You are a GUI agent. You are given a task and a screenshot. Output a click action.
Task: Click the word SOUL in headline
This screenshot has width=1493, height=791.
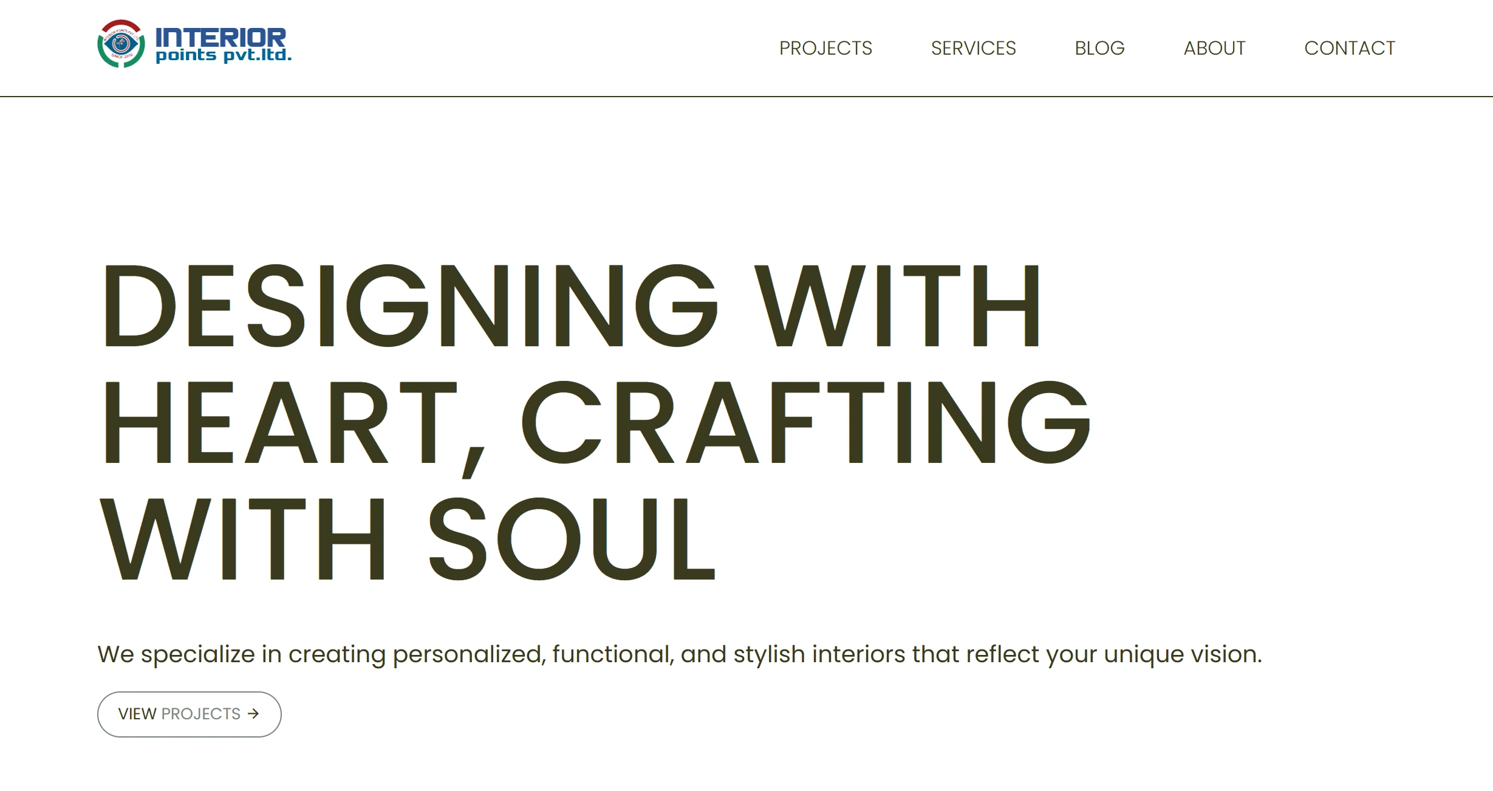[572, 539]
